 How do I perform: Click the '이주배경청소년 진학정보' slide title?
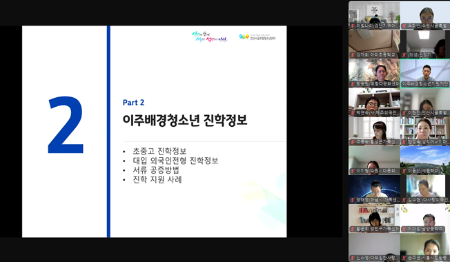(185, 120)
